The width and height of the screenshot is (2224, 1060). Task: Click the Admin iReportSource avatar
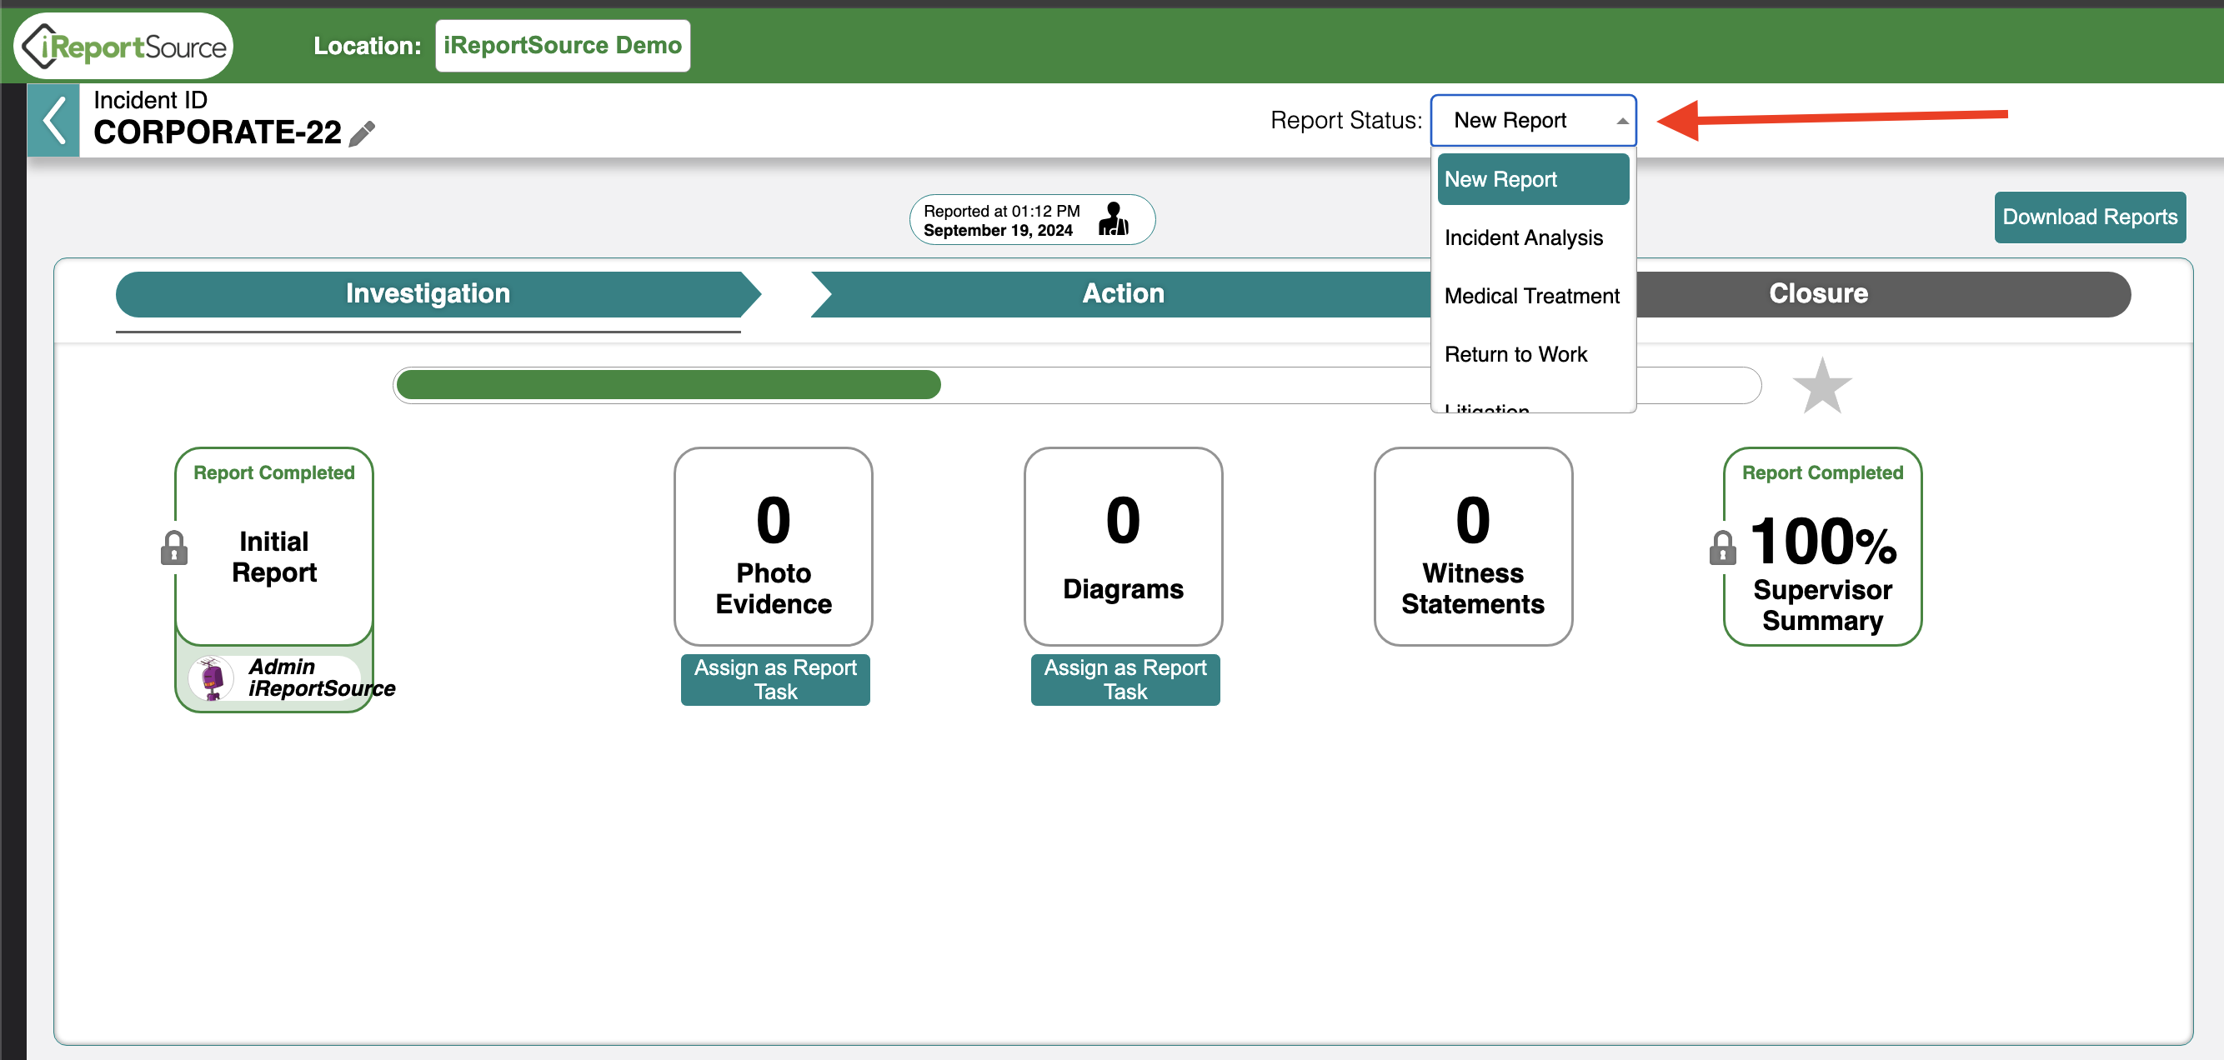tap(211, 677)
